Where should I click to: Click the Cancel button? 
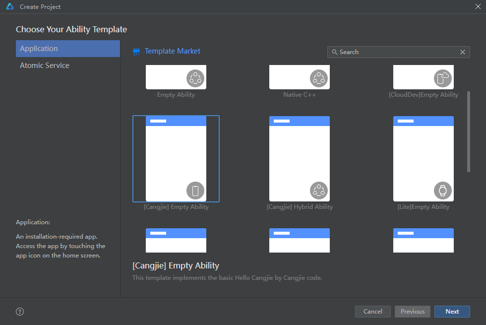pos(372,312)
